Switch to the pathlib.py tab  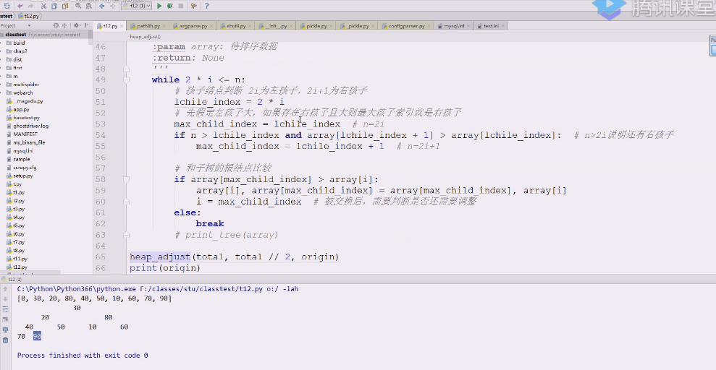point(148,26)
